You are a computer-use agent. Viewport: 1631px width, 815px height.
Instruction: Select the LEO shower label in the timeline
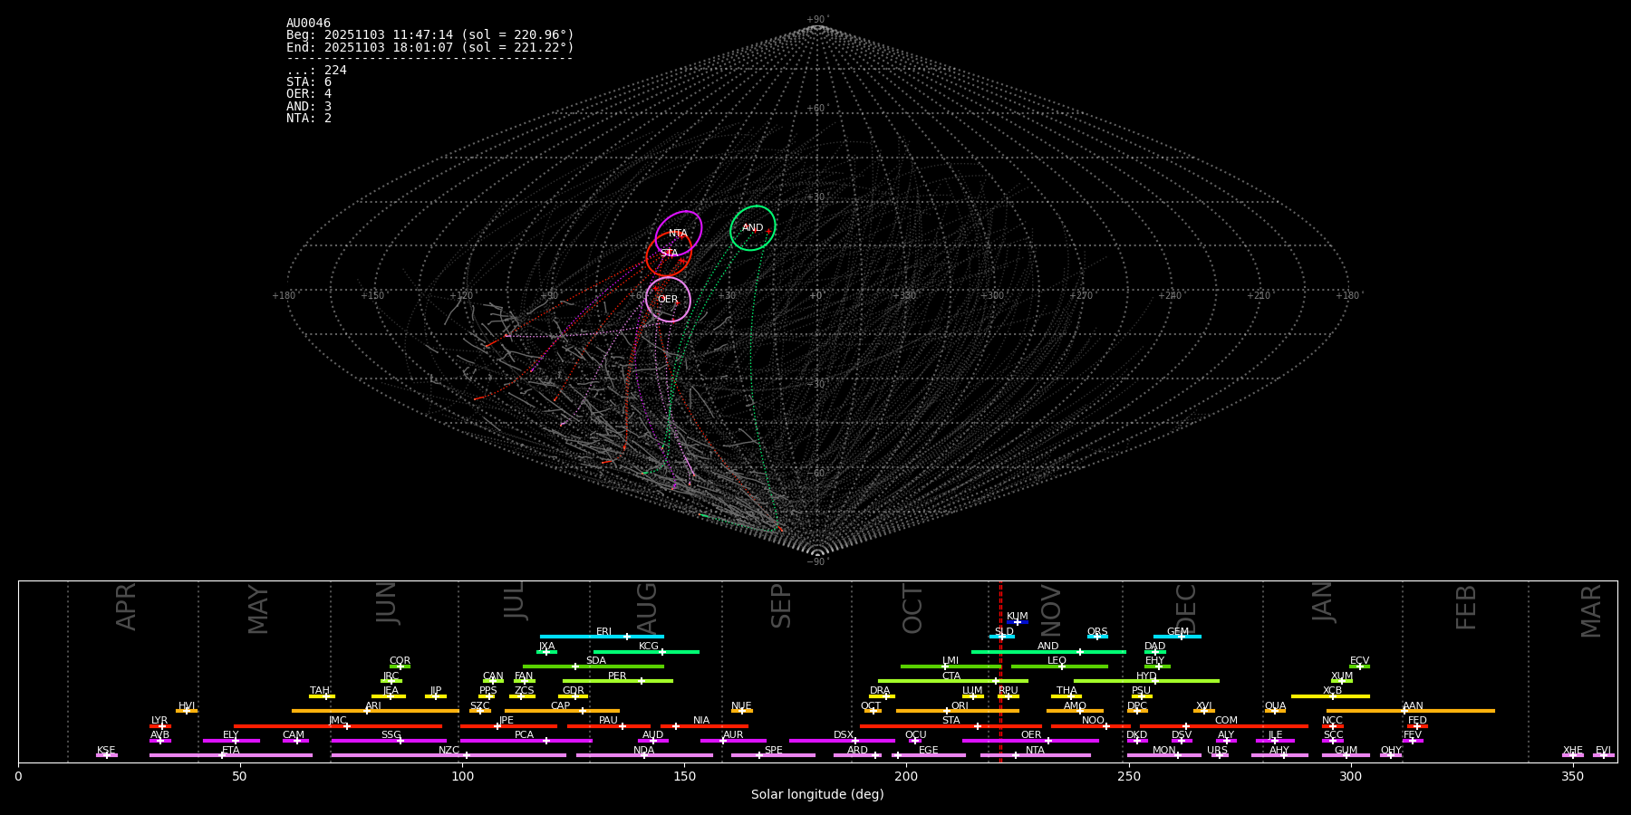(1057, 661)
